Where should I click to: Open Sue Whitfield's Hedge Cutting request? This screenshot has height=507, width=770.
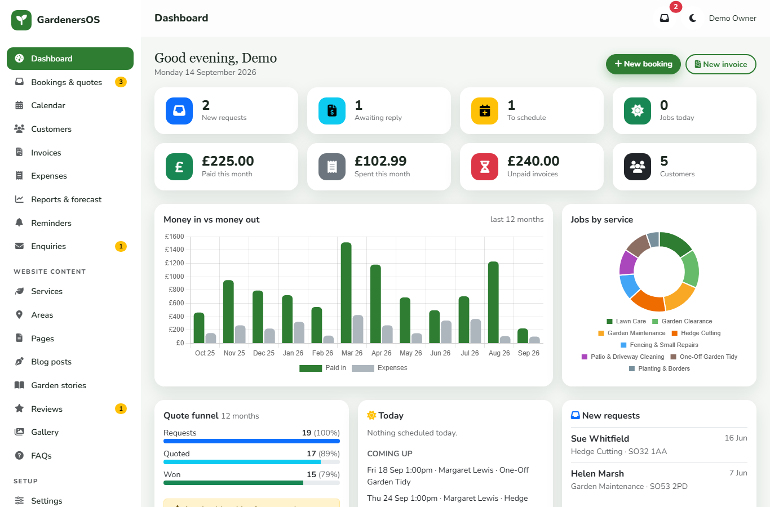659,444
